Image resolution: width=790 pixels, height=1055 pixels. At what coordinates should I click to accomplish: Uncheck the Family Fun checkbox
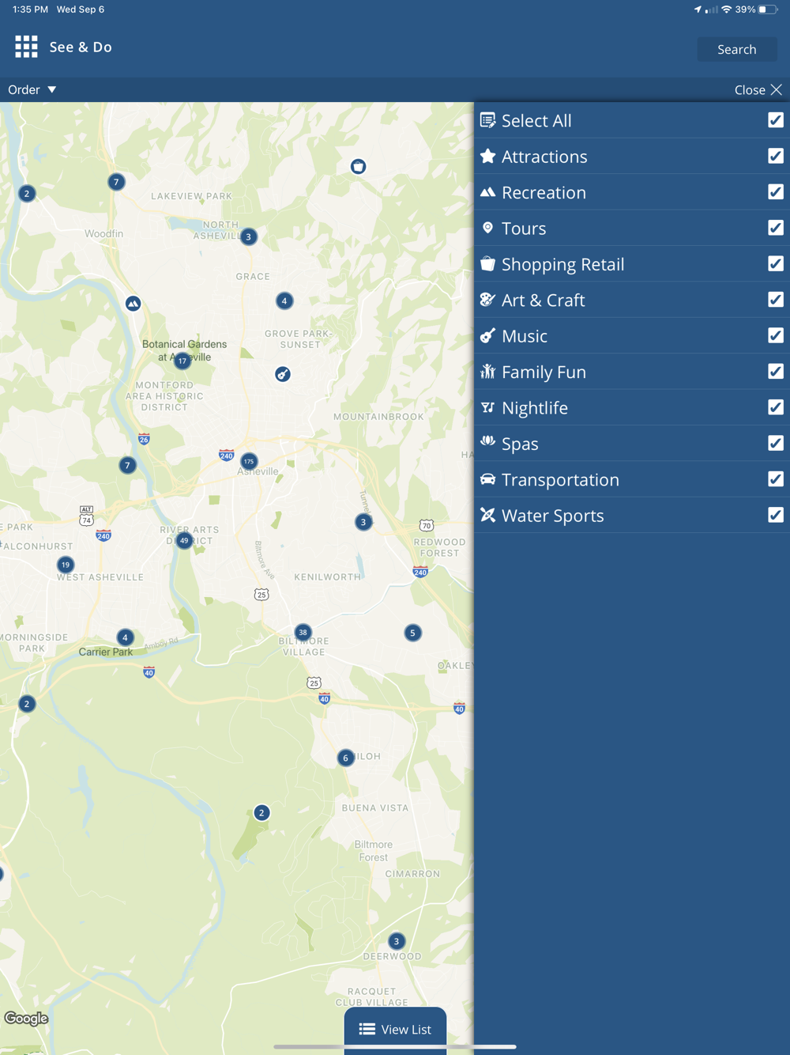pos(776,371)
